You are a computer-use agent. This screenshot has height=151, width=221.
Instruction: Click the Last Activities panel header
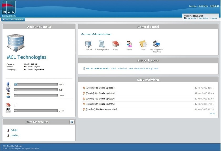click(148, 80)
